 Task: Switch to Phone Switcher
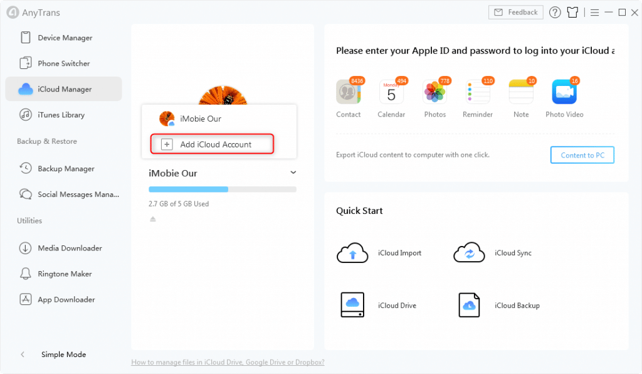pos(63,63)
